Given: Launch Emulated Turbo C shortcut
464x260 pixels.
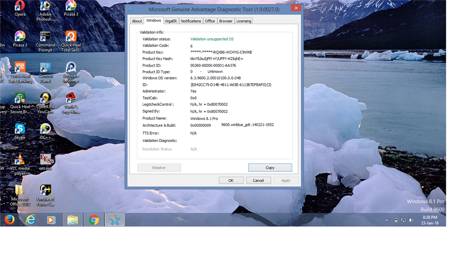Looking at the screenshot, I should [45, 196].
